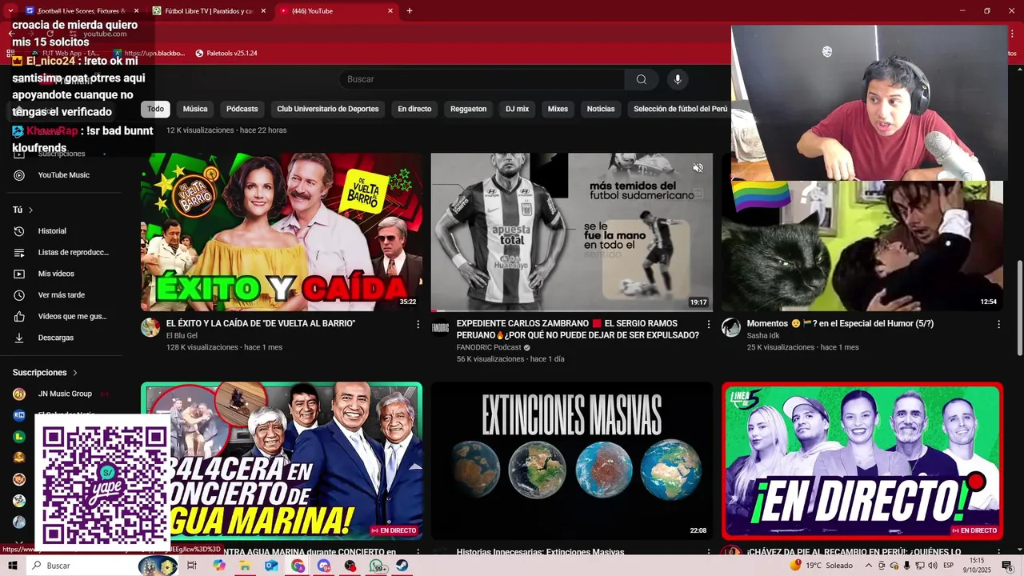The image size is (1024, 576).
Task: Open Outlook from the taskbar
Action: point(270,566)
